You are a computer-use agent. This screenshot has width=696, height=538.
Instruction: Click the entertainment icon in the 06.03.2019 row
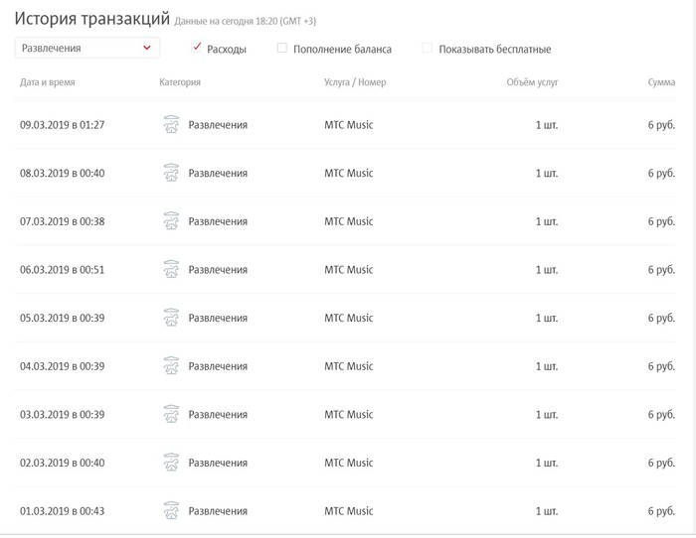coord(171,270)
